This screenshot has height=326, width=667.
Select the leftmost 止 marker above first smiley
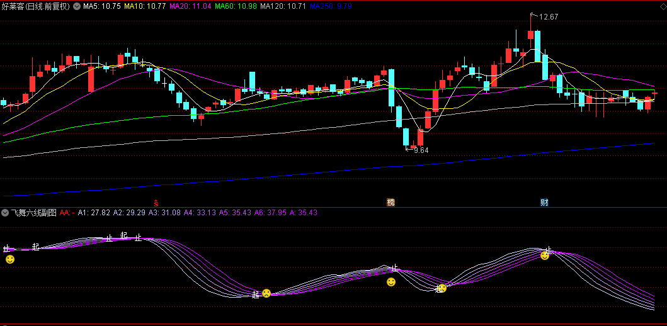[x=6, y=249]
